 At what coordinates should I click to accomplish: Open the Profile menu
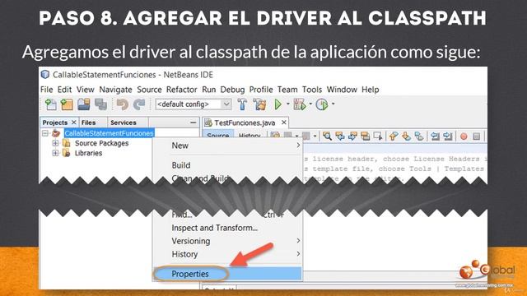pyautogui.click(x=261, y=90)
